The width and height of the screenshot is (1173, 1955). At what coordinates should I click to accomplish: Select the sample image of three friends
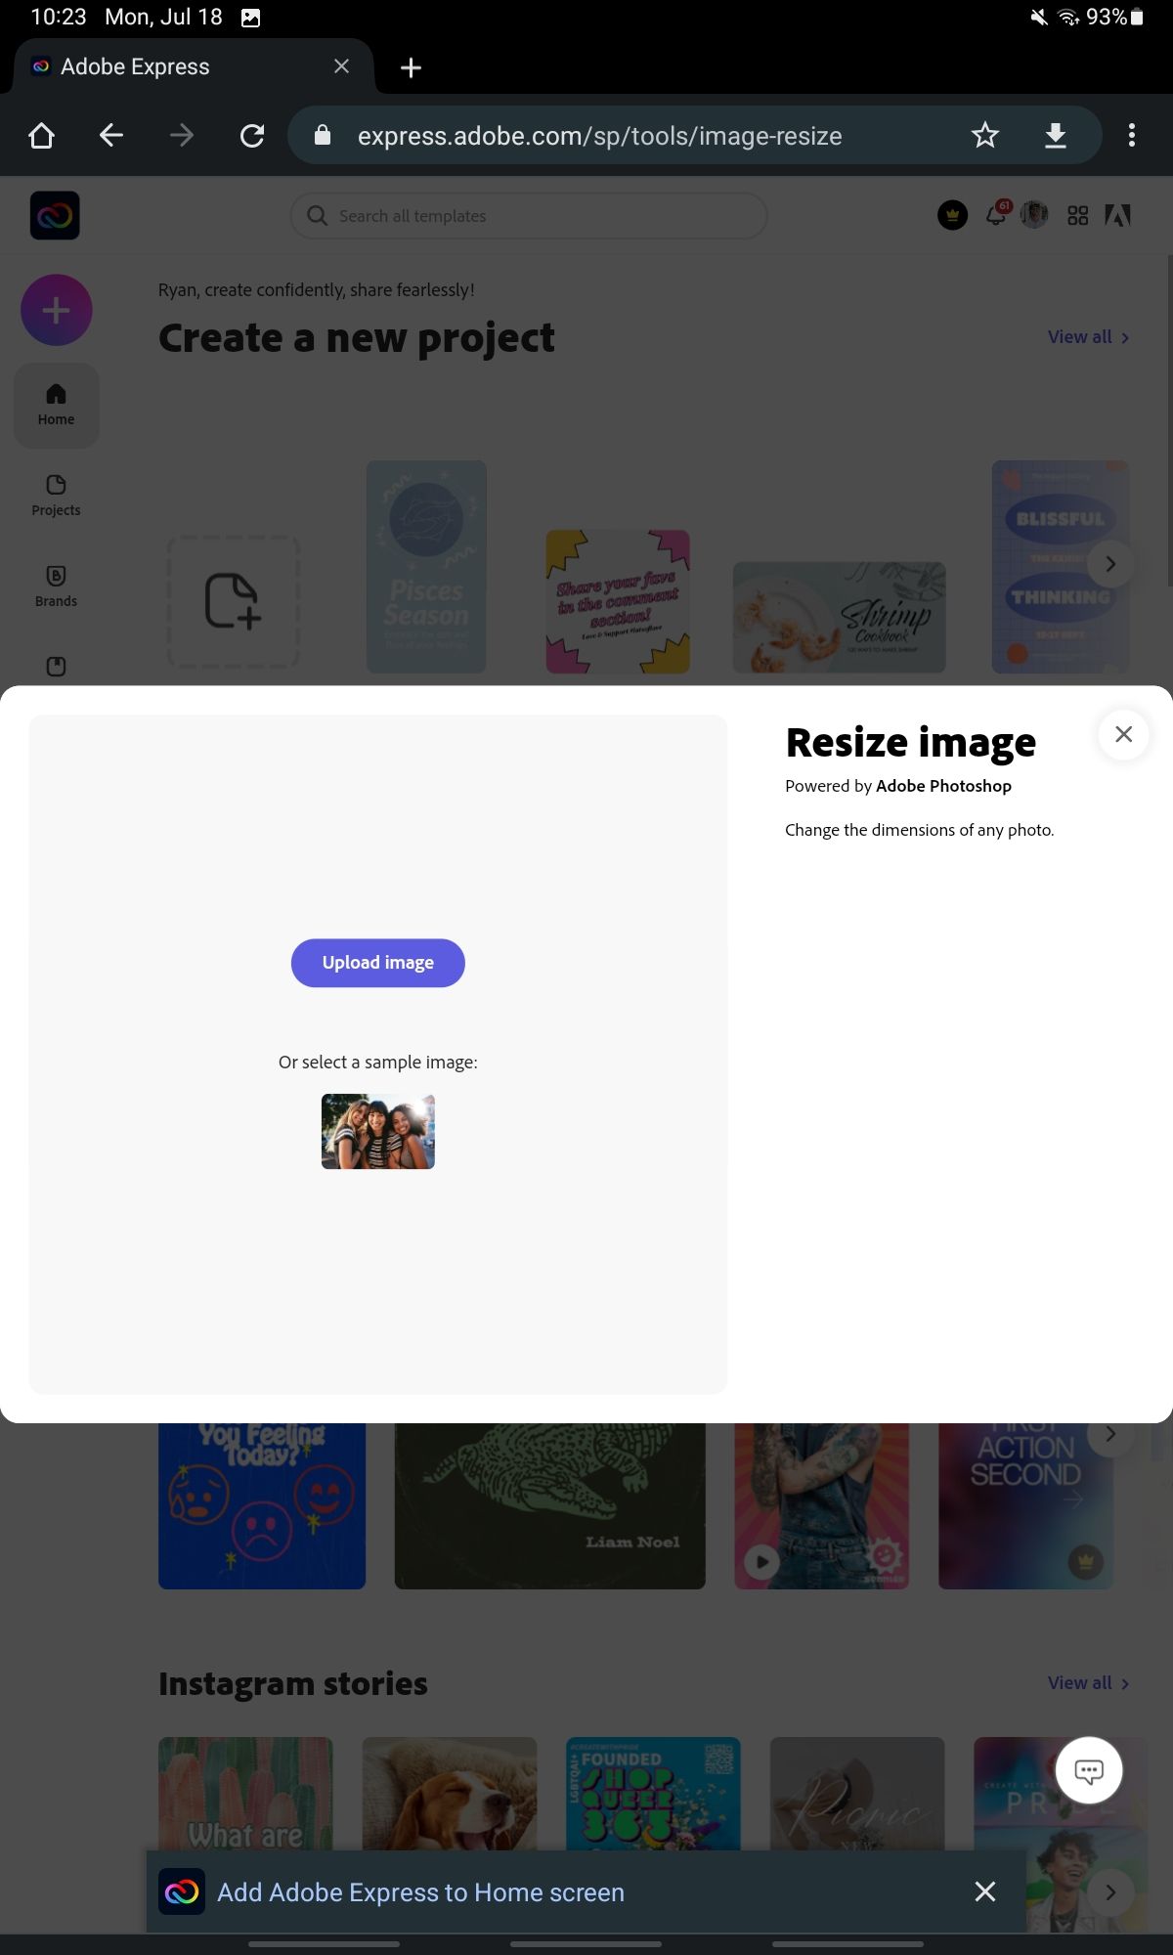(x=378, y=1132)
